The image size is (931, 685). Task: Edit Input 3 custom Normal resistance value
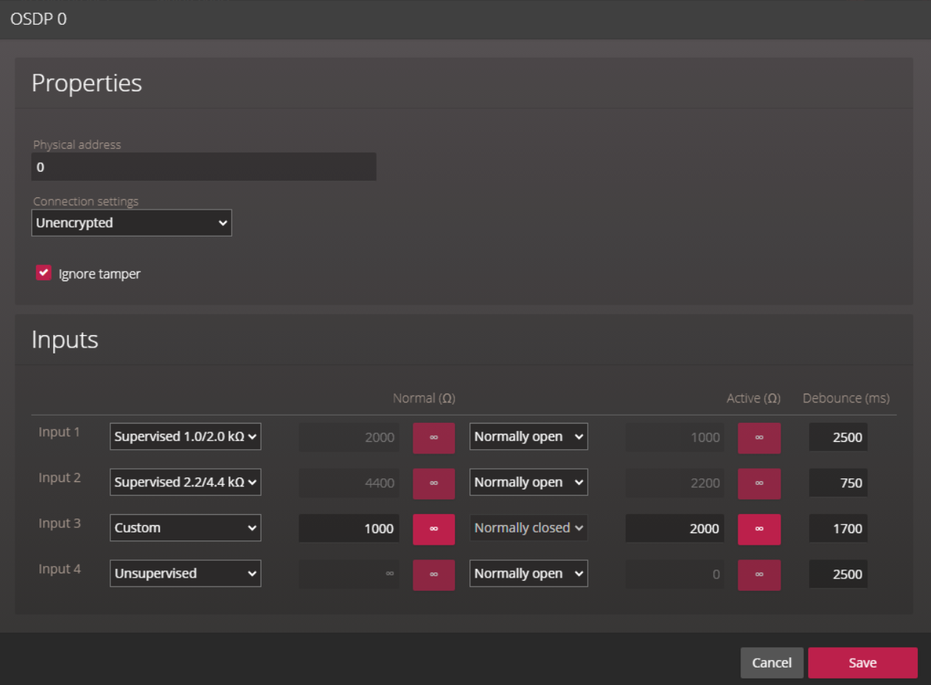point(348,529)
